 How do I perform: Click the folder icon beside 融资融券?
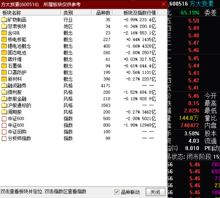coord(4,86)
